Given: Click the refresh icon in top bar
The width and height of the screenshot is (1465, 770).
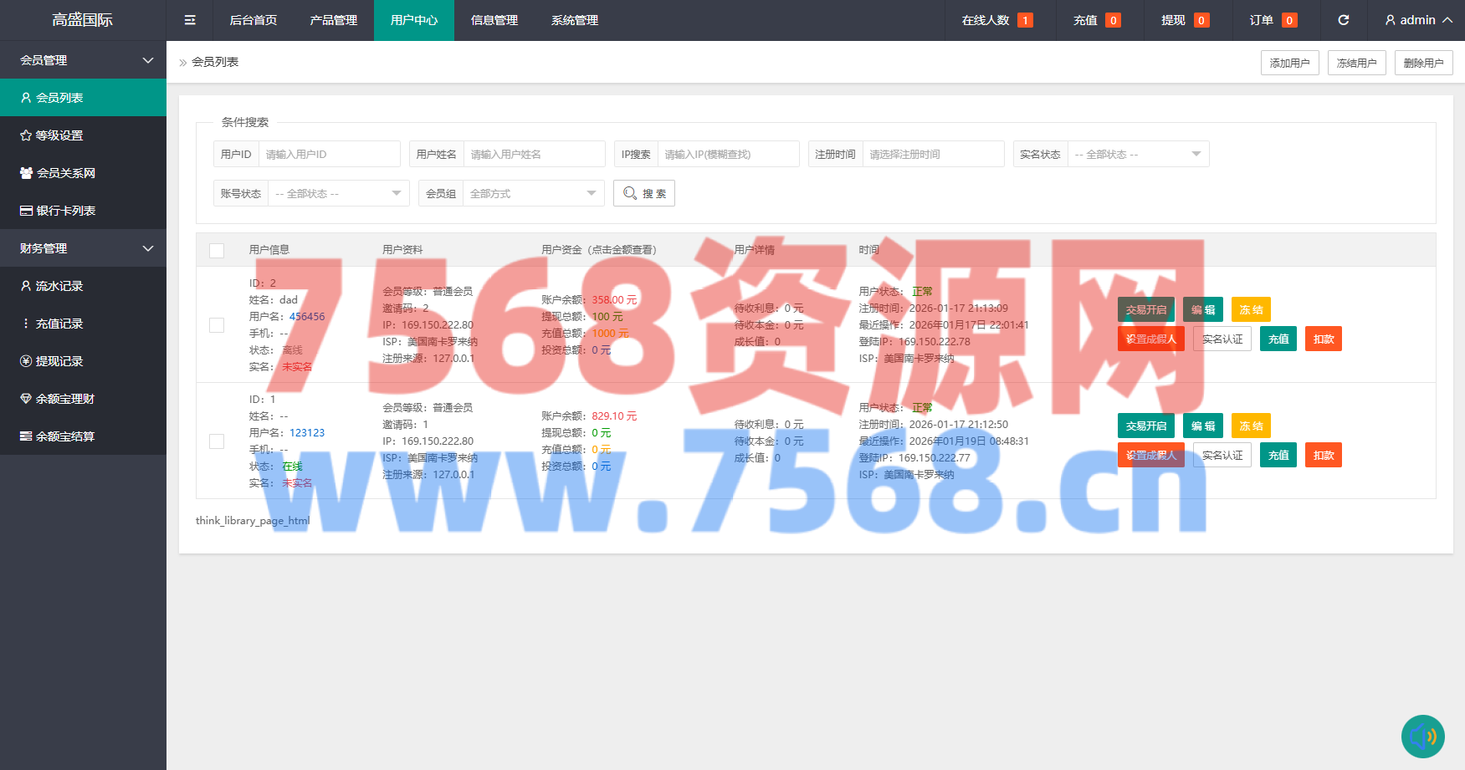Looking at the screenshot, I should [1344, 20].
